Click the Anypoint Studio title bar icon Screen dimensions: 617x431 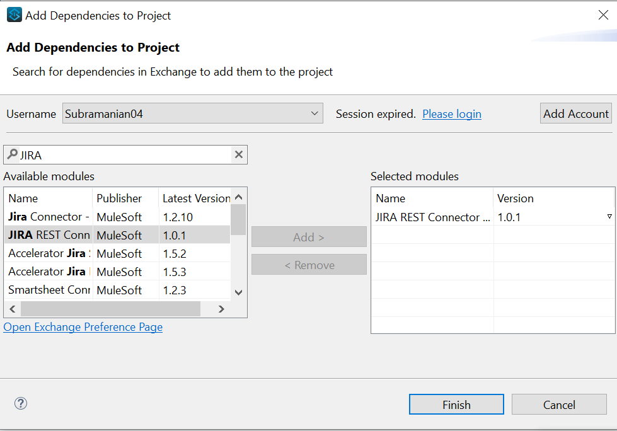[x=14, y=15]
